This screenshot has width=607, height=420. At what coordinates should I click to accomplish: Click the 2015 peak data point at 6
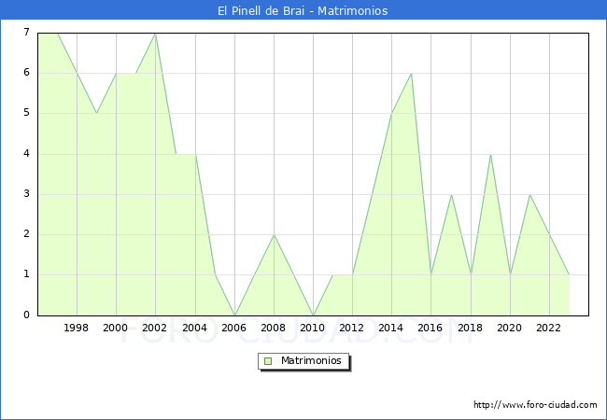point(411,74)
